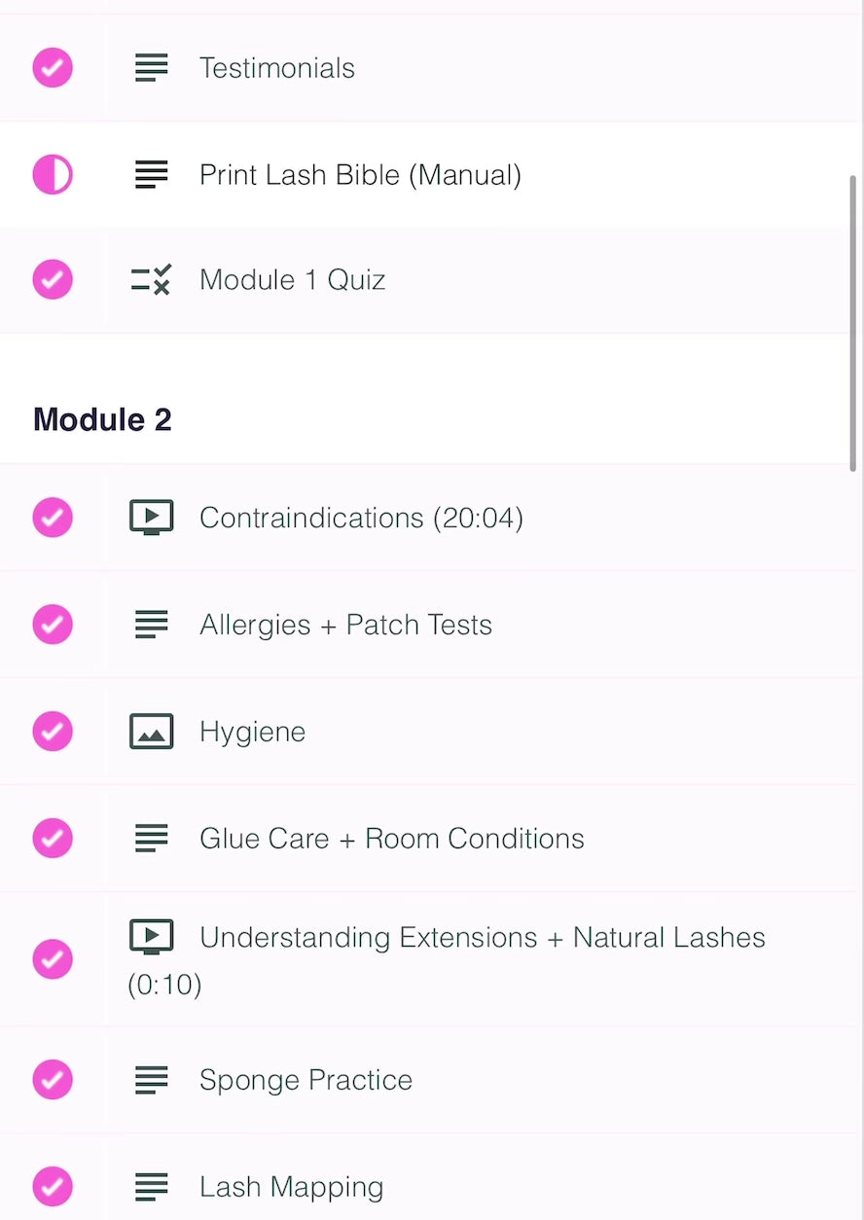The image size is (864, 1220).
Task: Click the text icon next to Sponge Practice
Action: coord(151,1080)
